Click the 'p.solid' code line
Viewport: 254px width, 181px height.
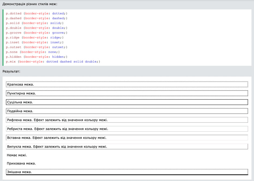tap(35, 23)
